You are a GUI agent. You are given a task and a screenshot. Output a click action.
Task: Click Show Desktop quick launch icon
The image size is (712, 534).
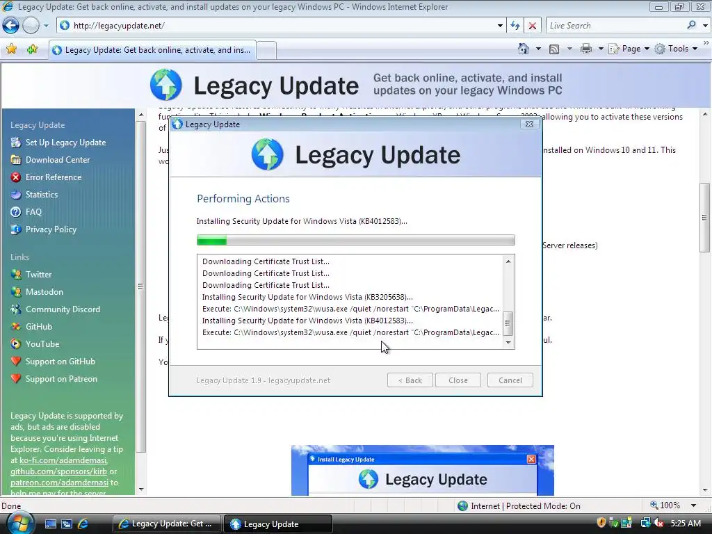click(50, 524)
